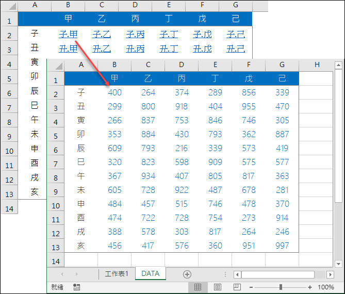The height and width of the screenshot is (294, 345).
Task: Click cell with value 281
Action: [282, 190]
